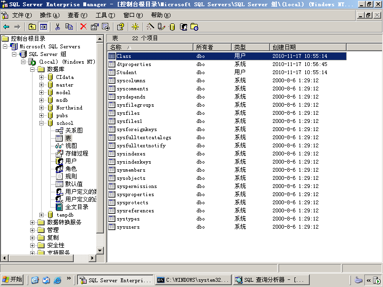Select the 默认值 defaults node
The width and height of the screenshot is (383, 287).
coord(74,184)
